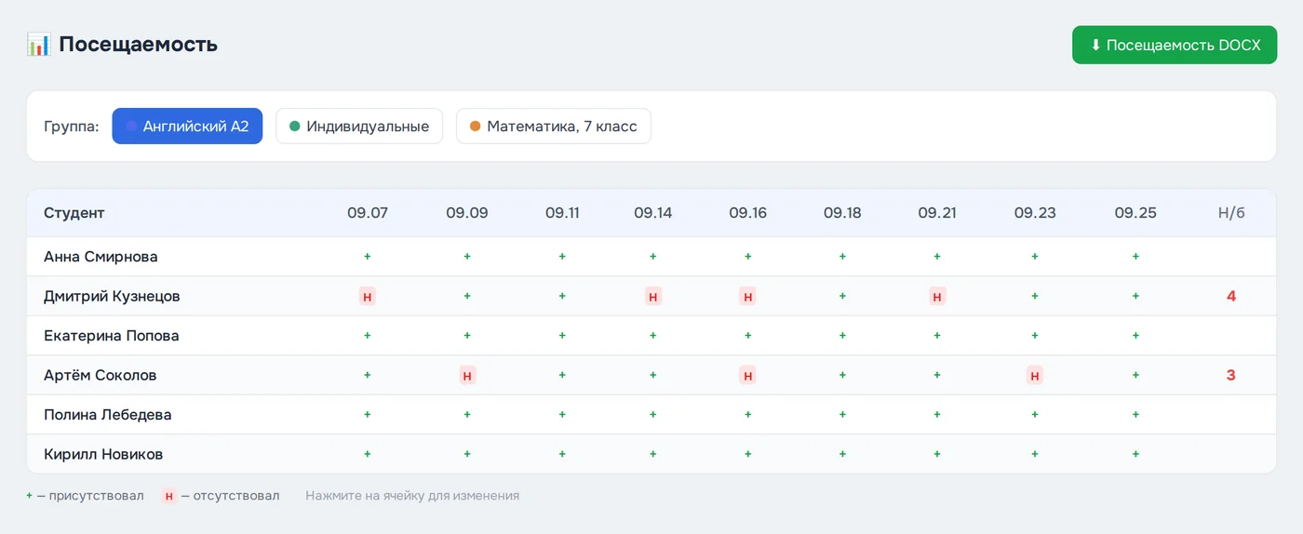The height and width of the screenshot is (534, 1303).
Task: Toggle Дмитрий Кузнецов absence on 09.21
Action: pyautogui.click(x=937, y=297)
